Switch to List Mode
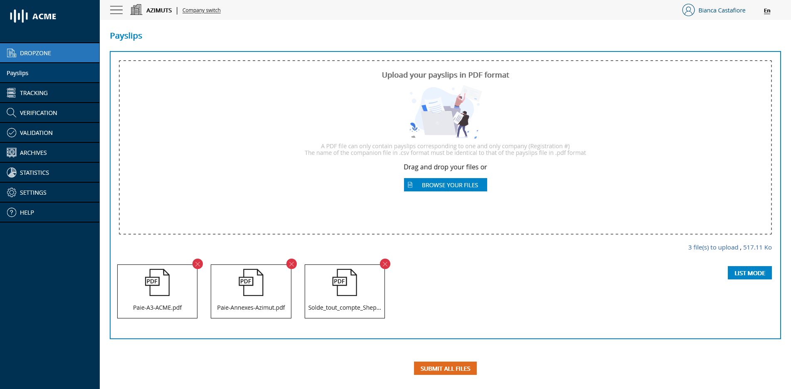 click(749, 273)
